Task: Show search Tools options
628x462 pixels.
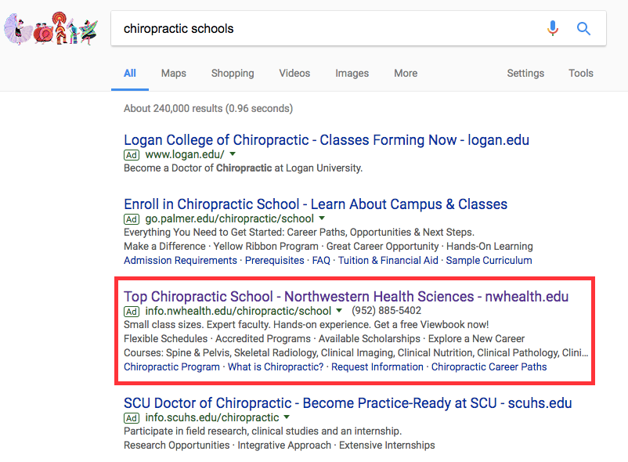Action: tap(581, 74)
